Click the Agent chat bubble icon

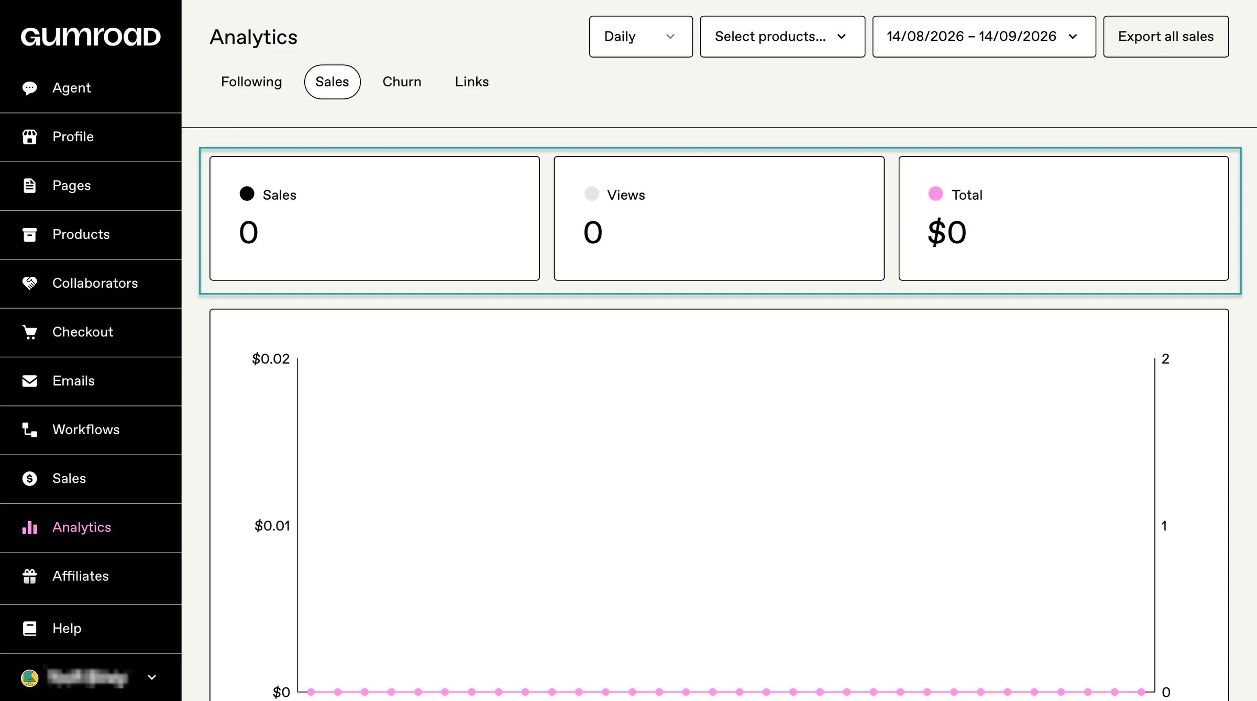click(x=30, y=88)
